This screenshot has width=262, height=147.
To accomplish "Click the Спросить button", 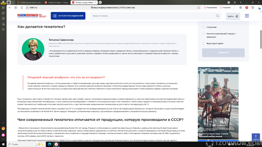I will 225,8.
